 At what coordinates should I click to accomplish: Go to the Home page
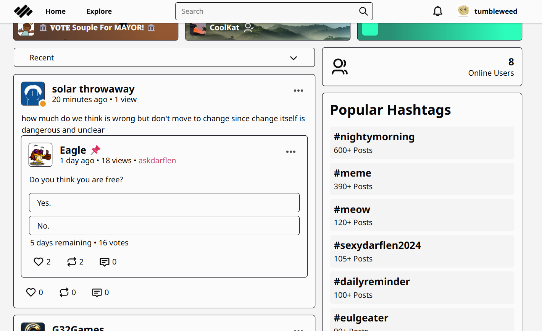click(x=55, y=11)
